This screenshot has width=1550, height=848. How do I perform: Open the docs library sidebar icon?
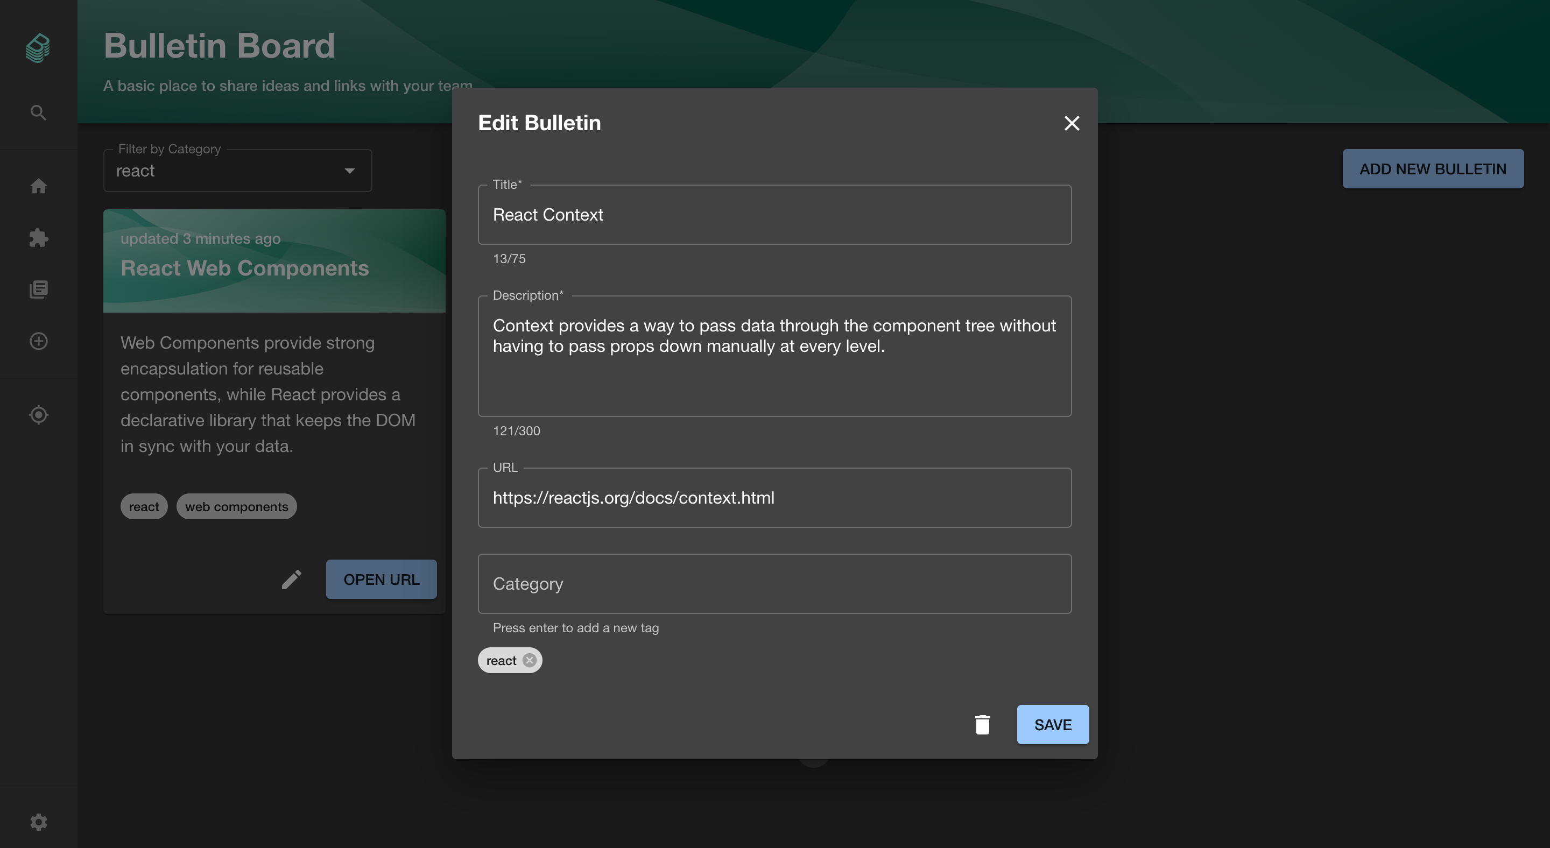click(x=39, y=289)
